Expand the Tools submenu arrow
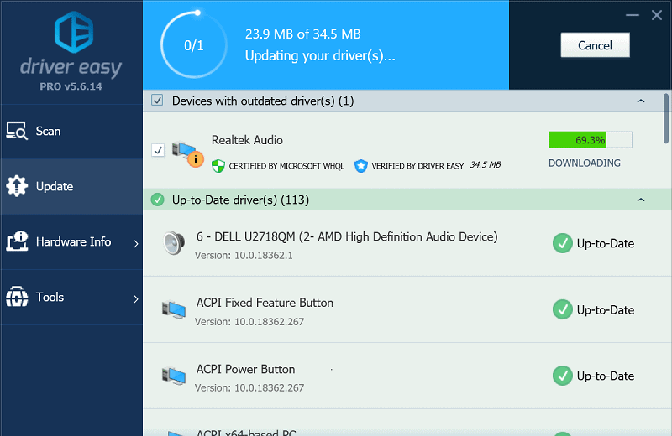The image size is (672, 436). [136, 298]
